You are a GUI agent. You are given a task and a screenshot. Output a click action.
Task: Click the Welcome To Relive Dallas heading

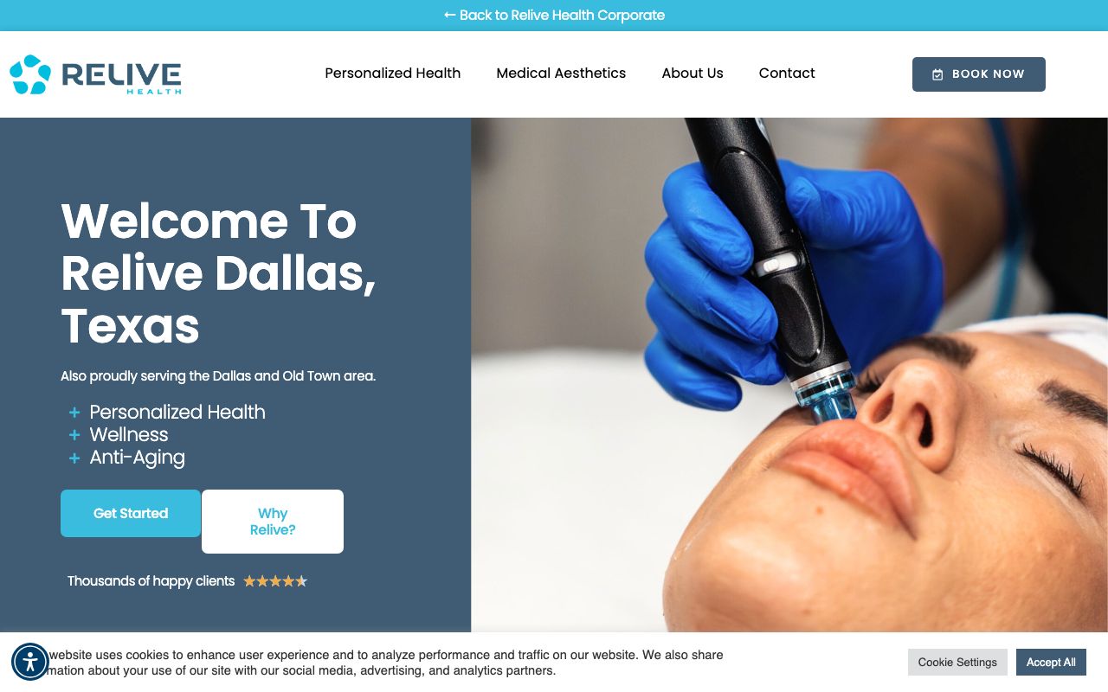(219, 273)
